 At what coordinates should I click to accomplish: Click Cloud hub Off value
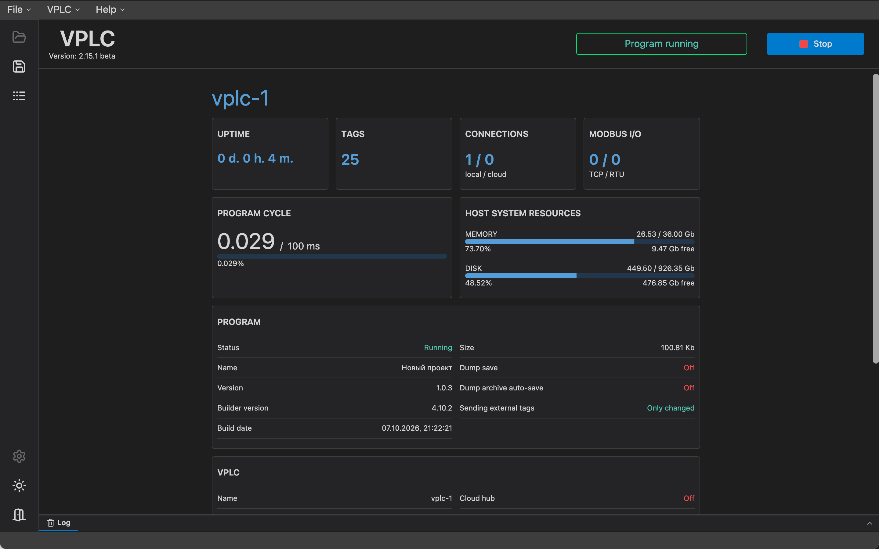pyautogui.click(x=689, y=498)
